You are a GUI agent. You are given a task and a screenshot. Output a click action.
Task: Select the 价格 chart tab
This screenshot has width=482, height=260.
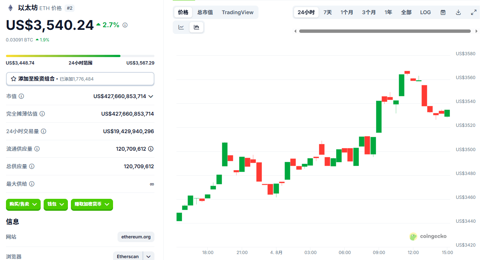pyautogui.click(x=183, y=12)
